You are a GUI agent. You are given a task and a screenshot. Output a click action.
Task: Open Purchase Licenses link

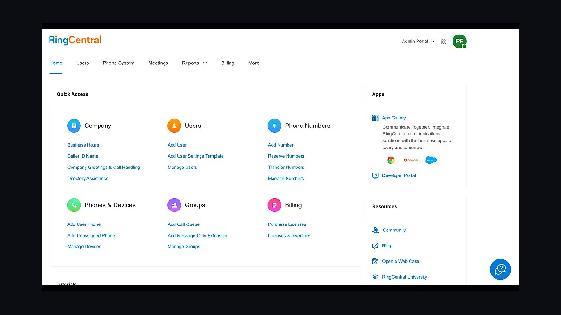click(x=287, y=224)
